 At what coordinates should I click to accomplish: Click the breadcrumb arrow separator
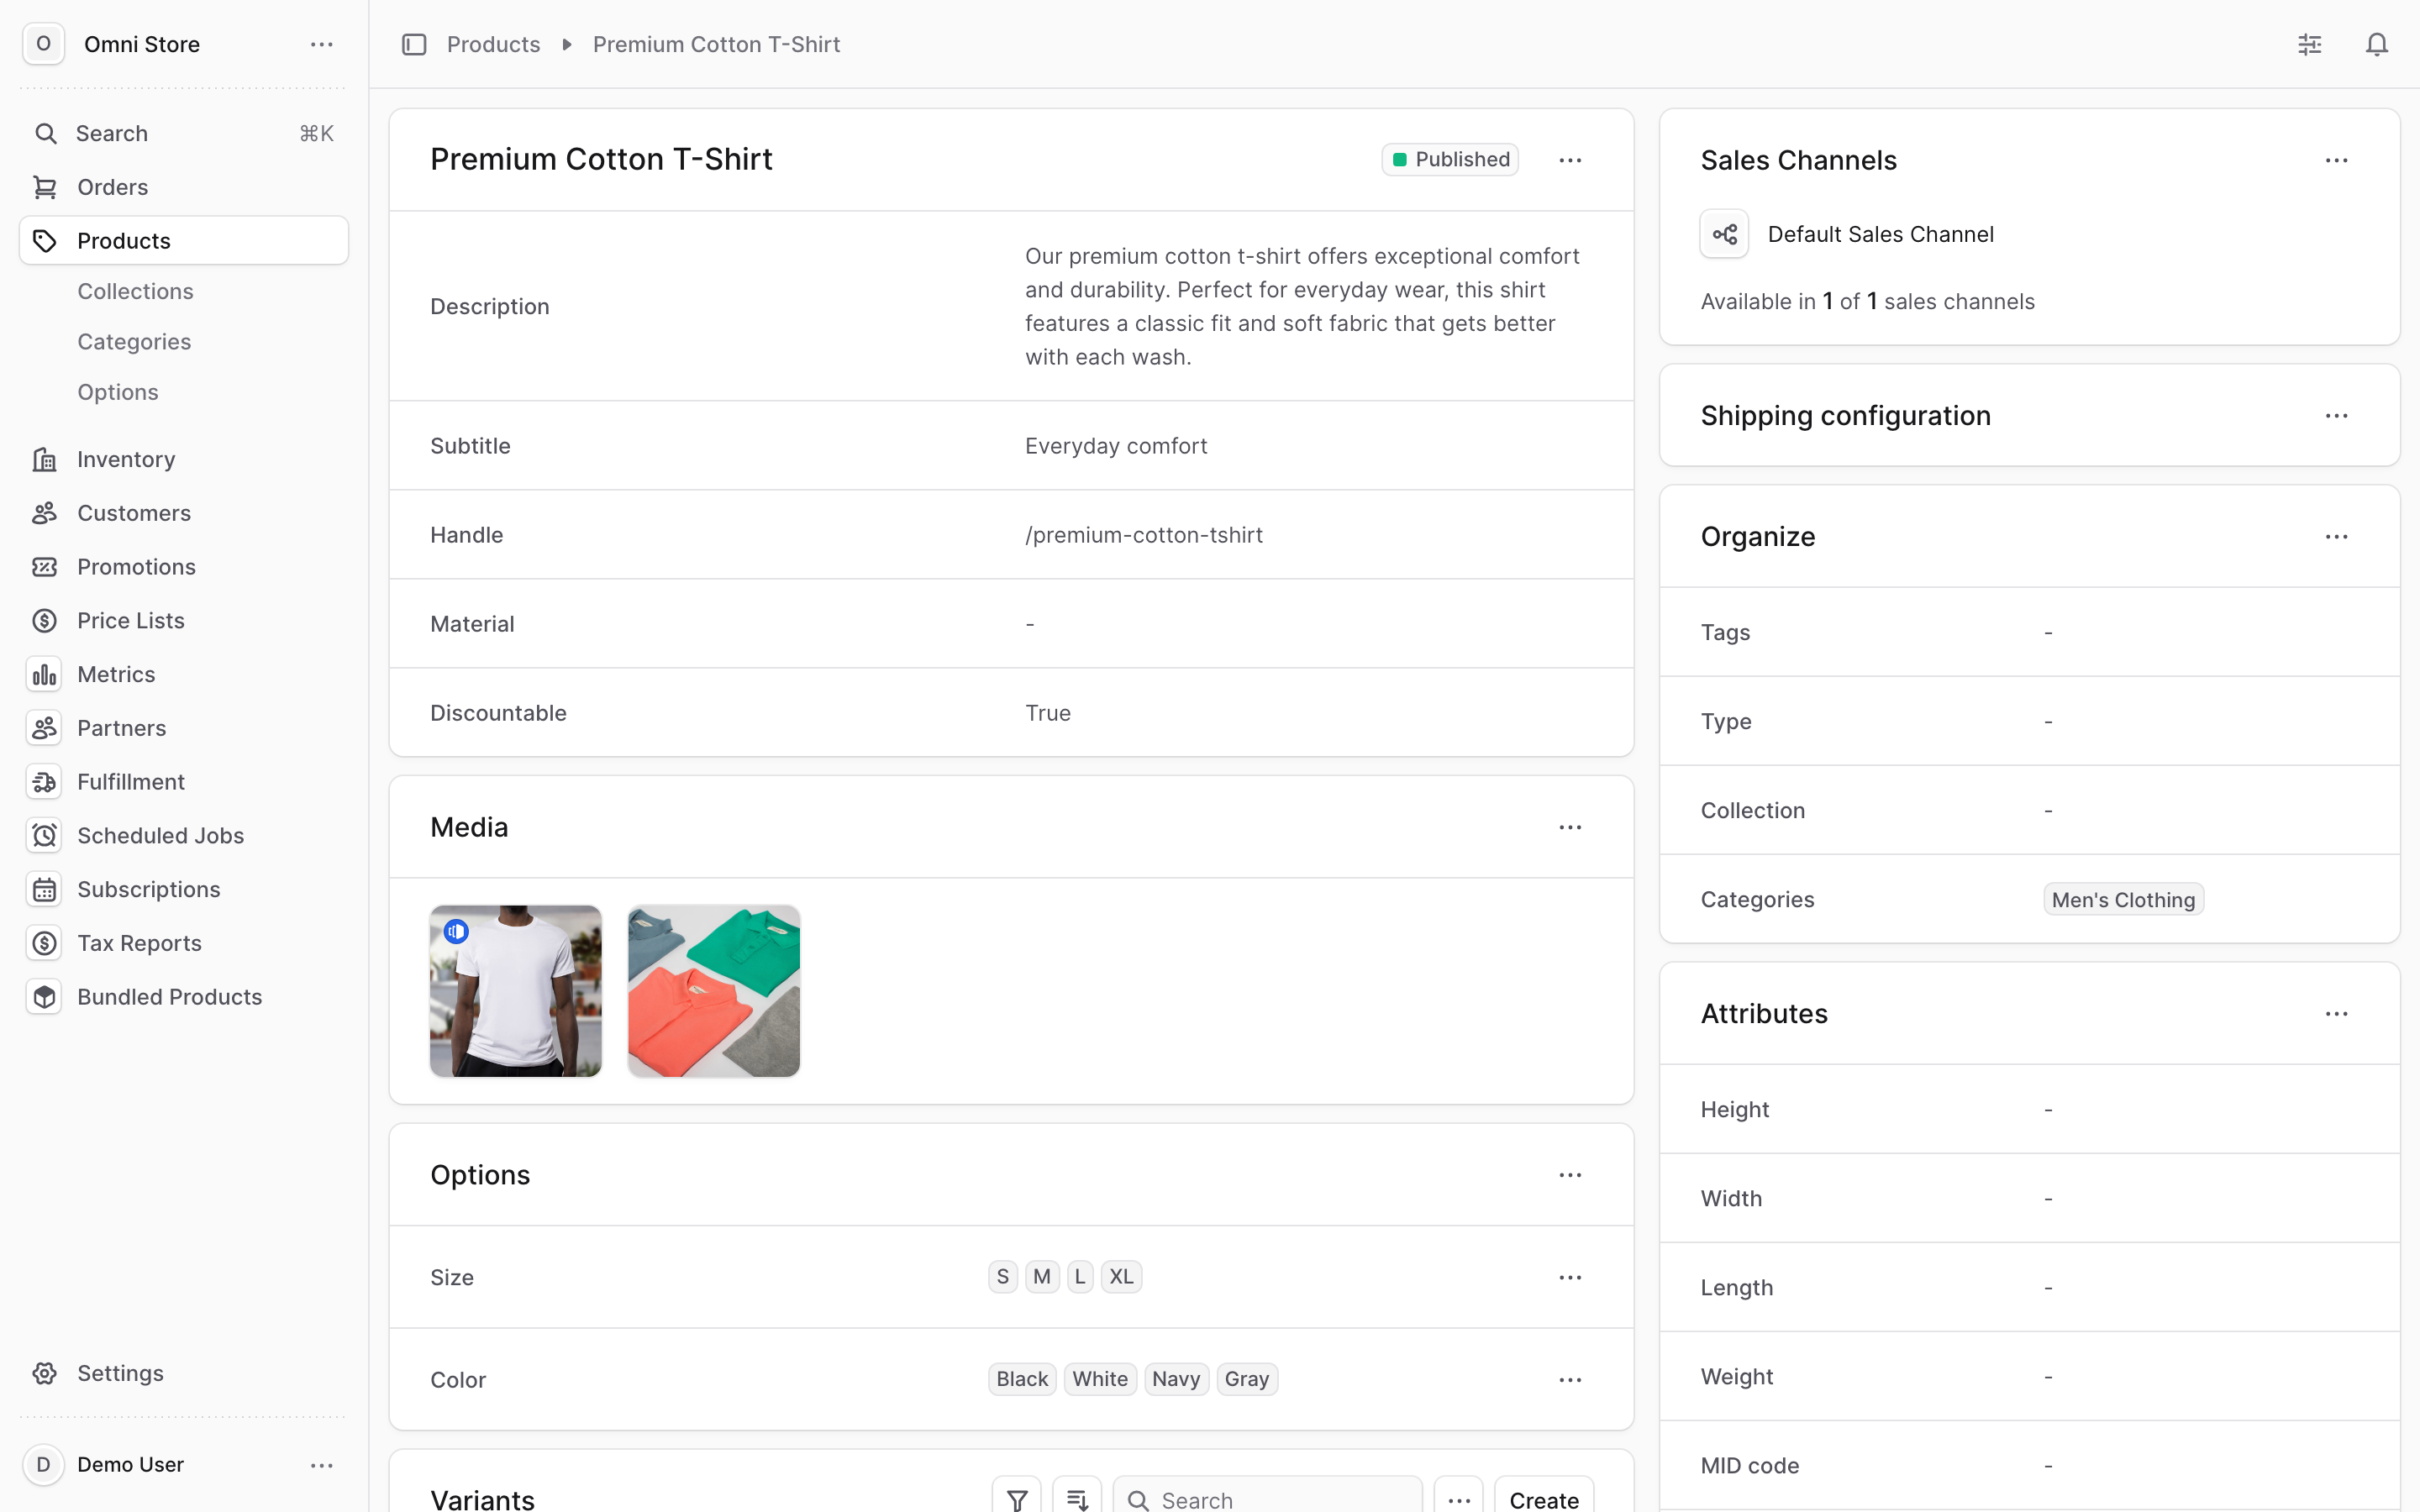pos(567,44)
